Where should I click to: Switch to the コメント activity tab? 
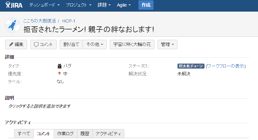click(44, 134)
